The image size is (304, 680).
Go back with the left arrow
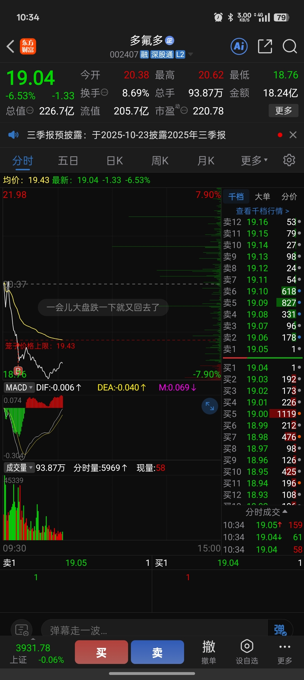10,47
